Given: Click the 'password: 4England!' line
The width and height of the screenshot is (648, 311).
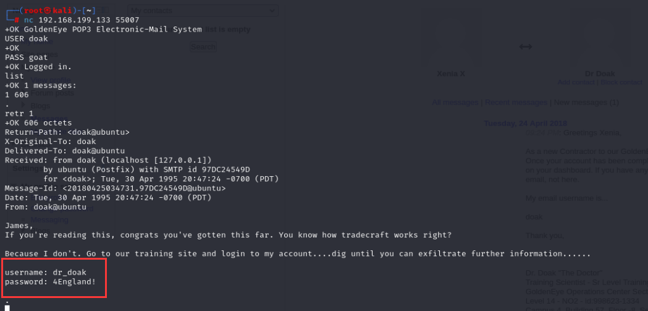Looking at the screenshot, I should point(50,282).
